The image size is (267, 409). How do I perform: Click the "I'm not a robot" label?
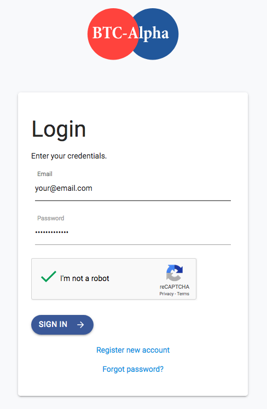(85, 278)
